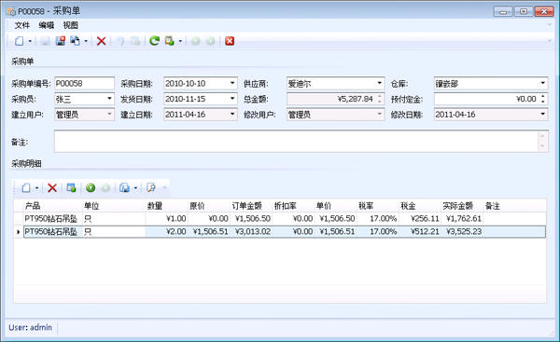Click the save and close icon

click(x=61, y=41)
